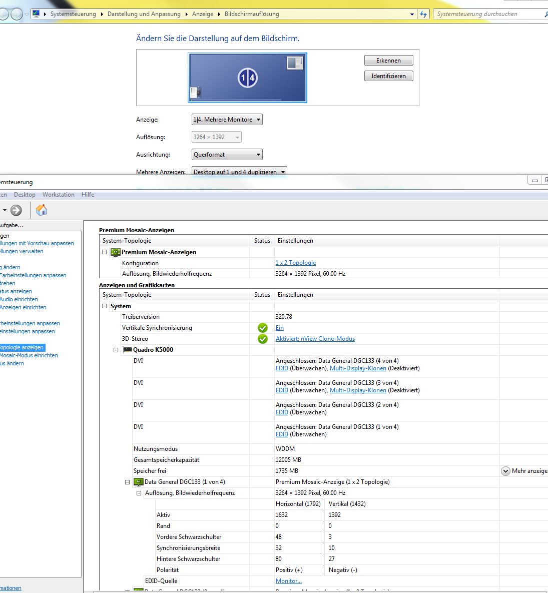The height and width of the screenshot is (593, 548).
Task: Open the Auflösung dropdown
Action: click(216, 137)
